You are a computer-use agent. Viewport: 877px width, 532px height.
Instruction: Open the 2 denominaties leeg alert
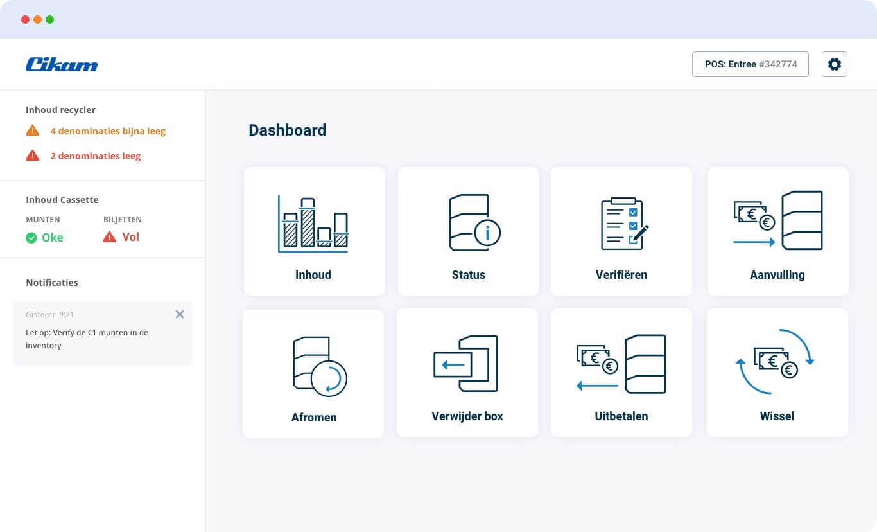tap(96, 156)
